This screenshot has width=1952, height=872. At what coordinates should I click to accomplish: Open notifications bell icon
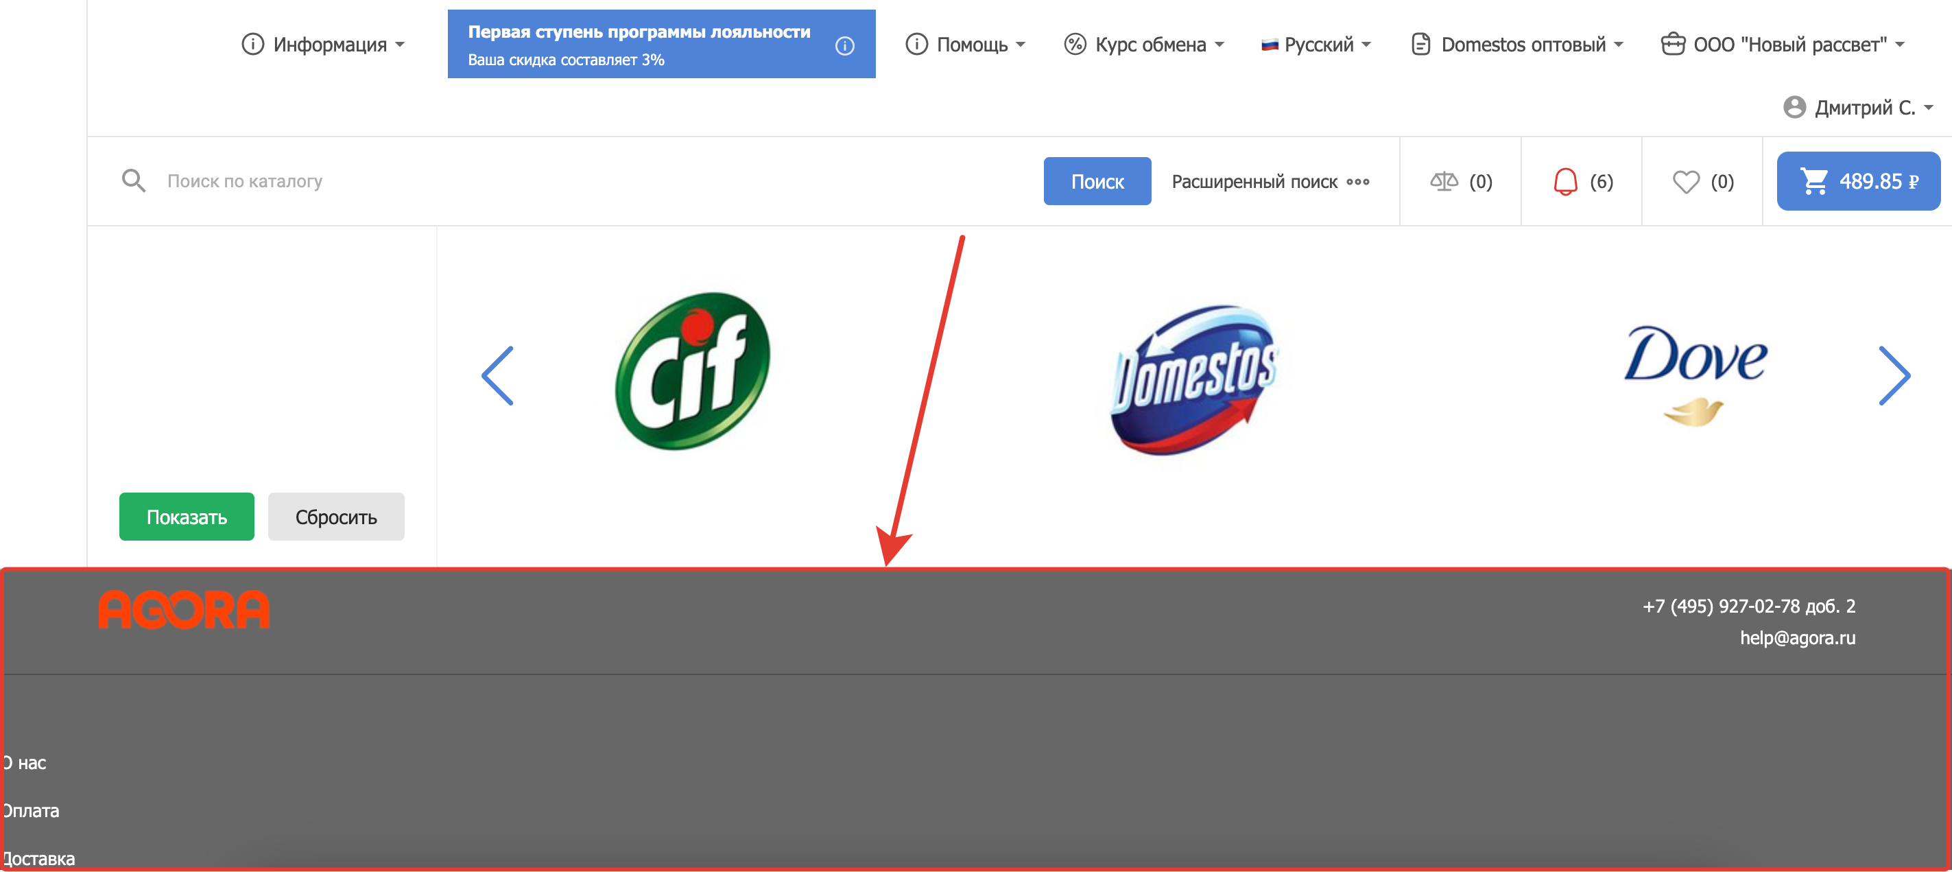[1564, 181]
